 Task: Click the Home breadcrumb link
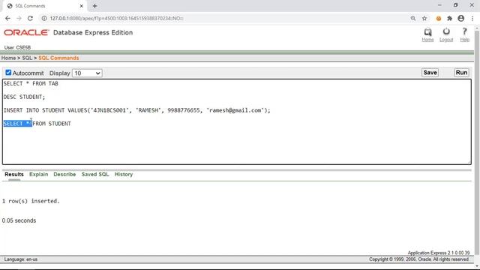[x=8, y=58]
